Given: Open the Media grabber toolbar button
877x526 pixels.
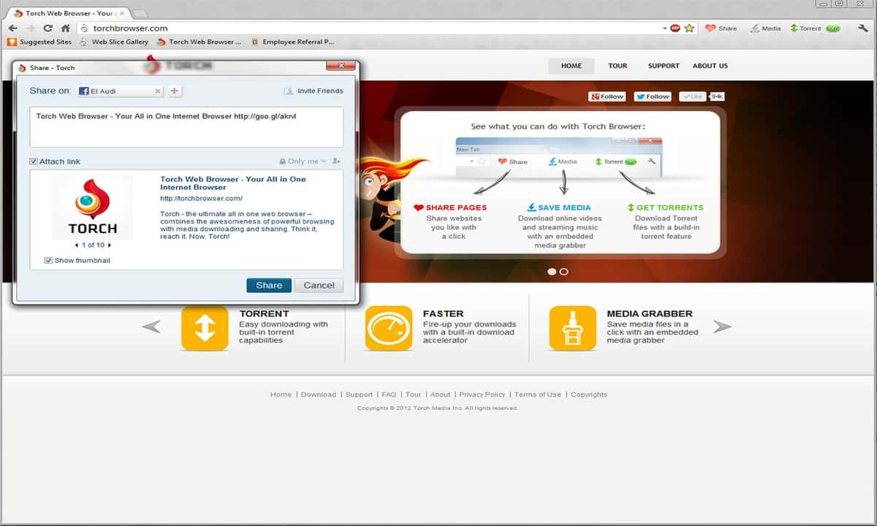Looking at the screenshot, I should [x=765, y=28].
